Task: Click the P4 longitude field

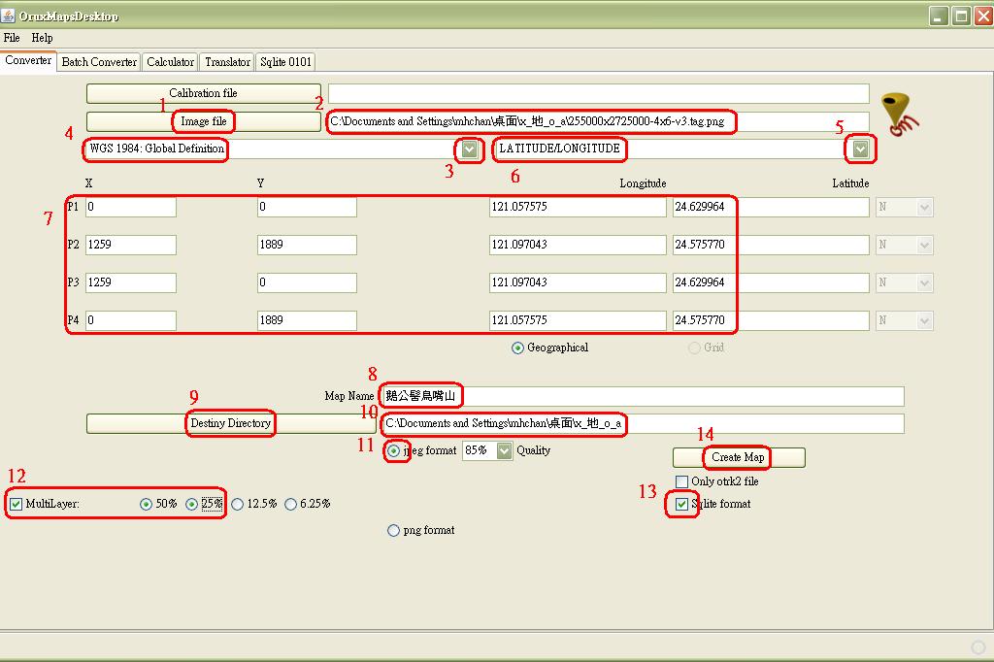Action: [x=578, y=320]
